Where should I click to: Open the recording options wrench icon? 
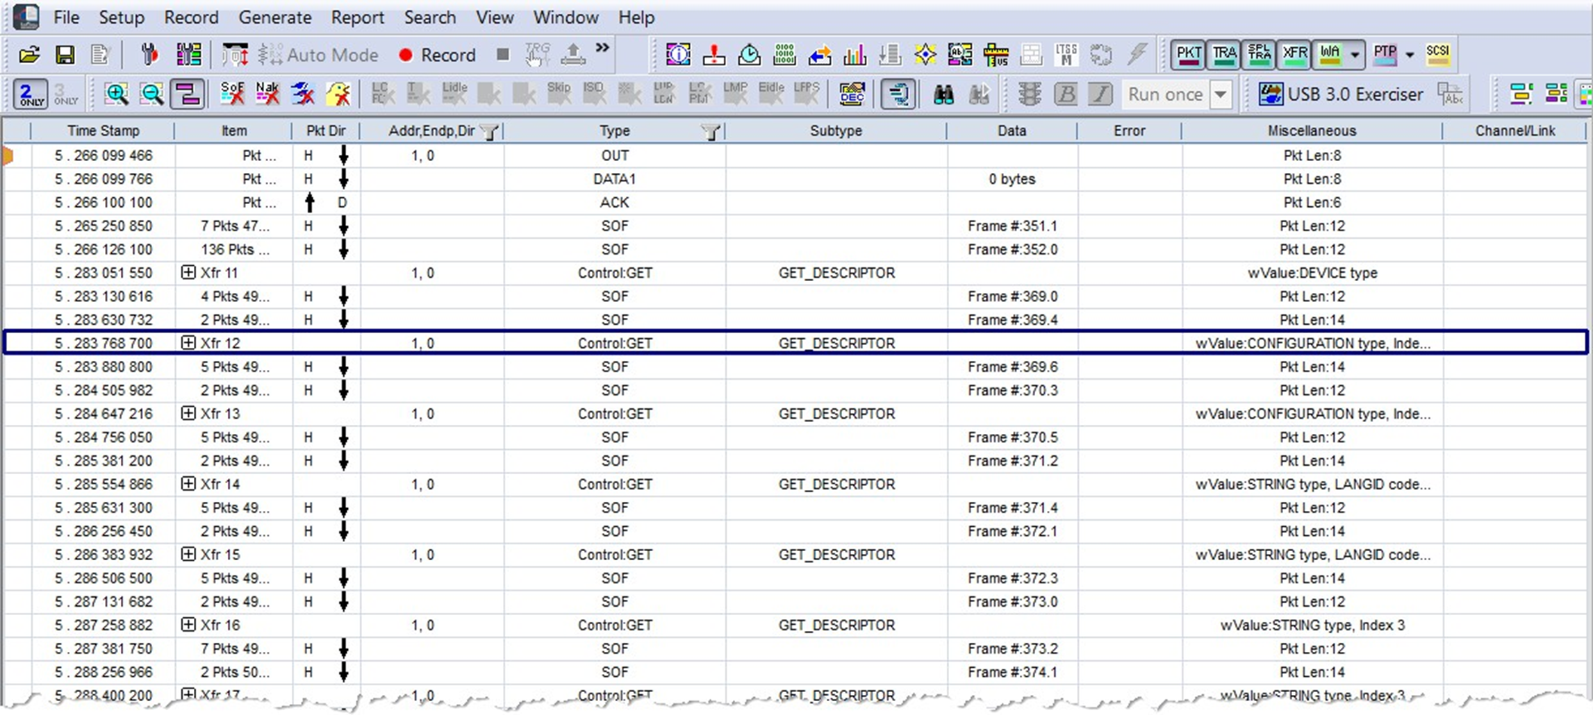coord(150,55)
